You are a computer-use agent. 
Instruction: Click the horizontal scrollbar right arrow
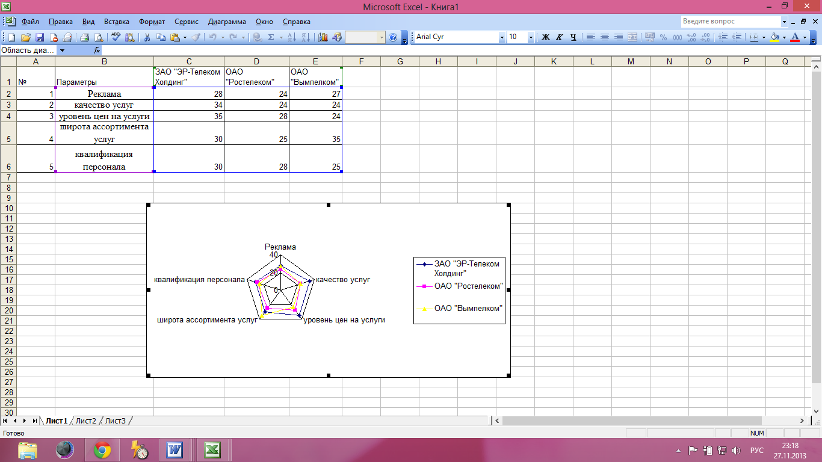coord(802,420)
